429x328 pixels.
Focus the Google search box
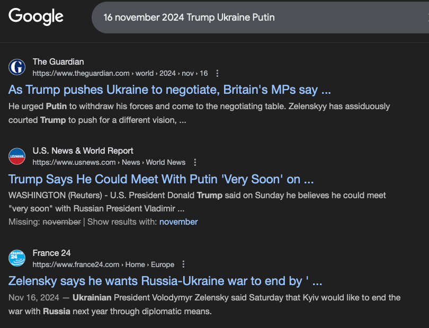[260, 17]
